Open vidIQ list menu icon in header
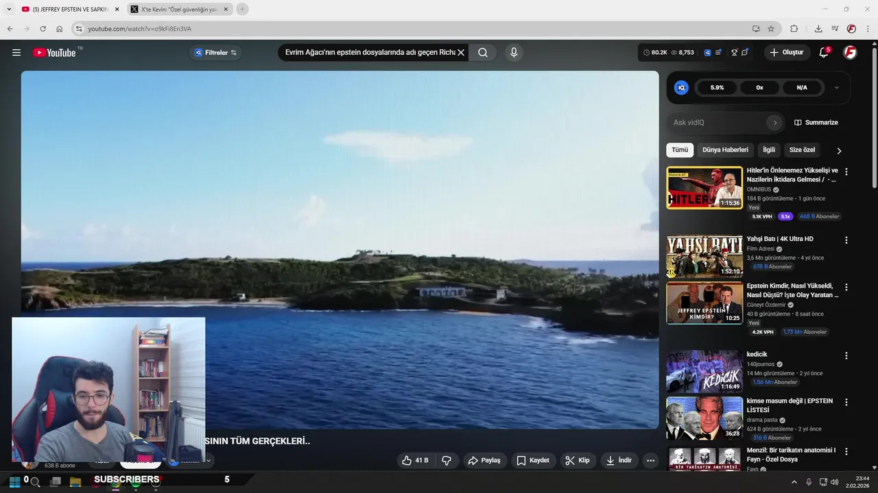 [x=718, y=53]
